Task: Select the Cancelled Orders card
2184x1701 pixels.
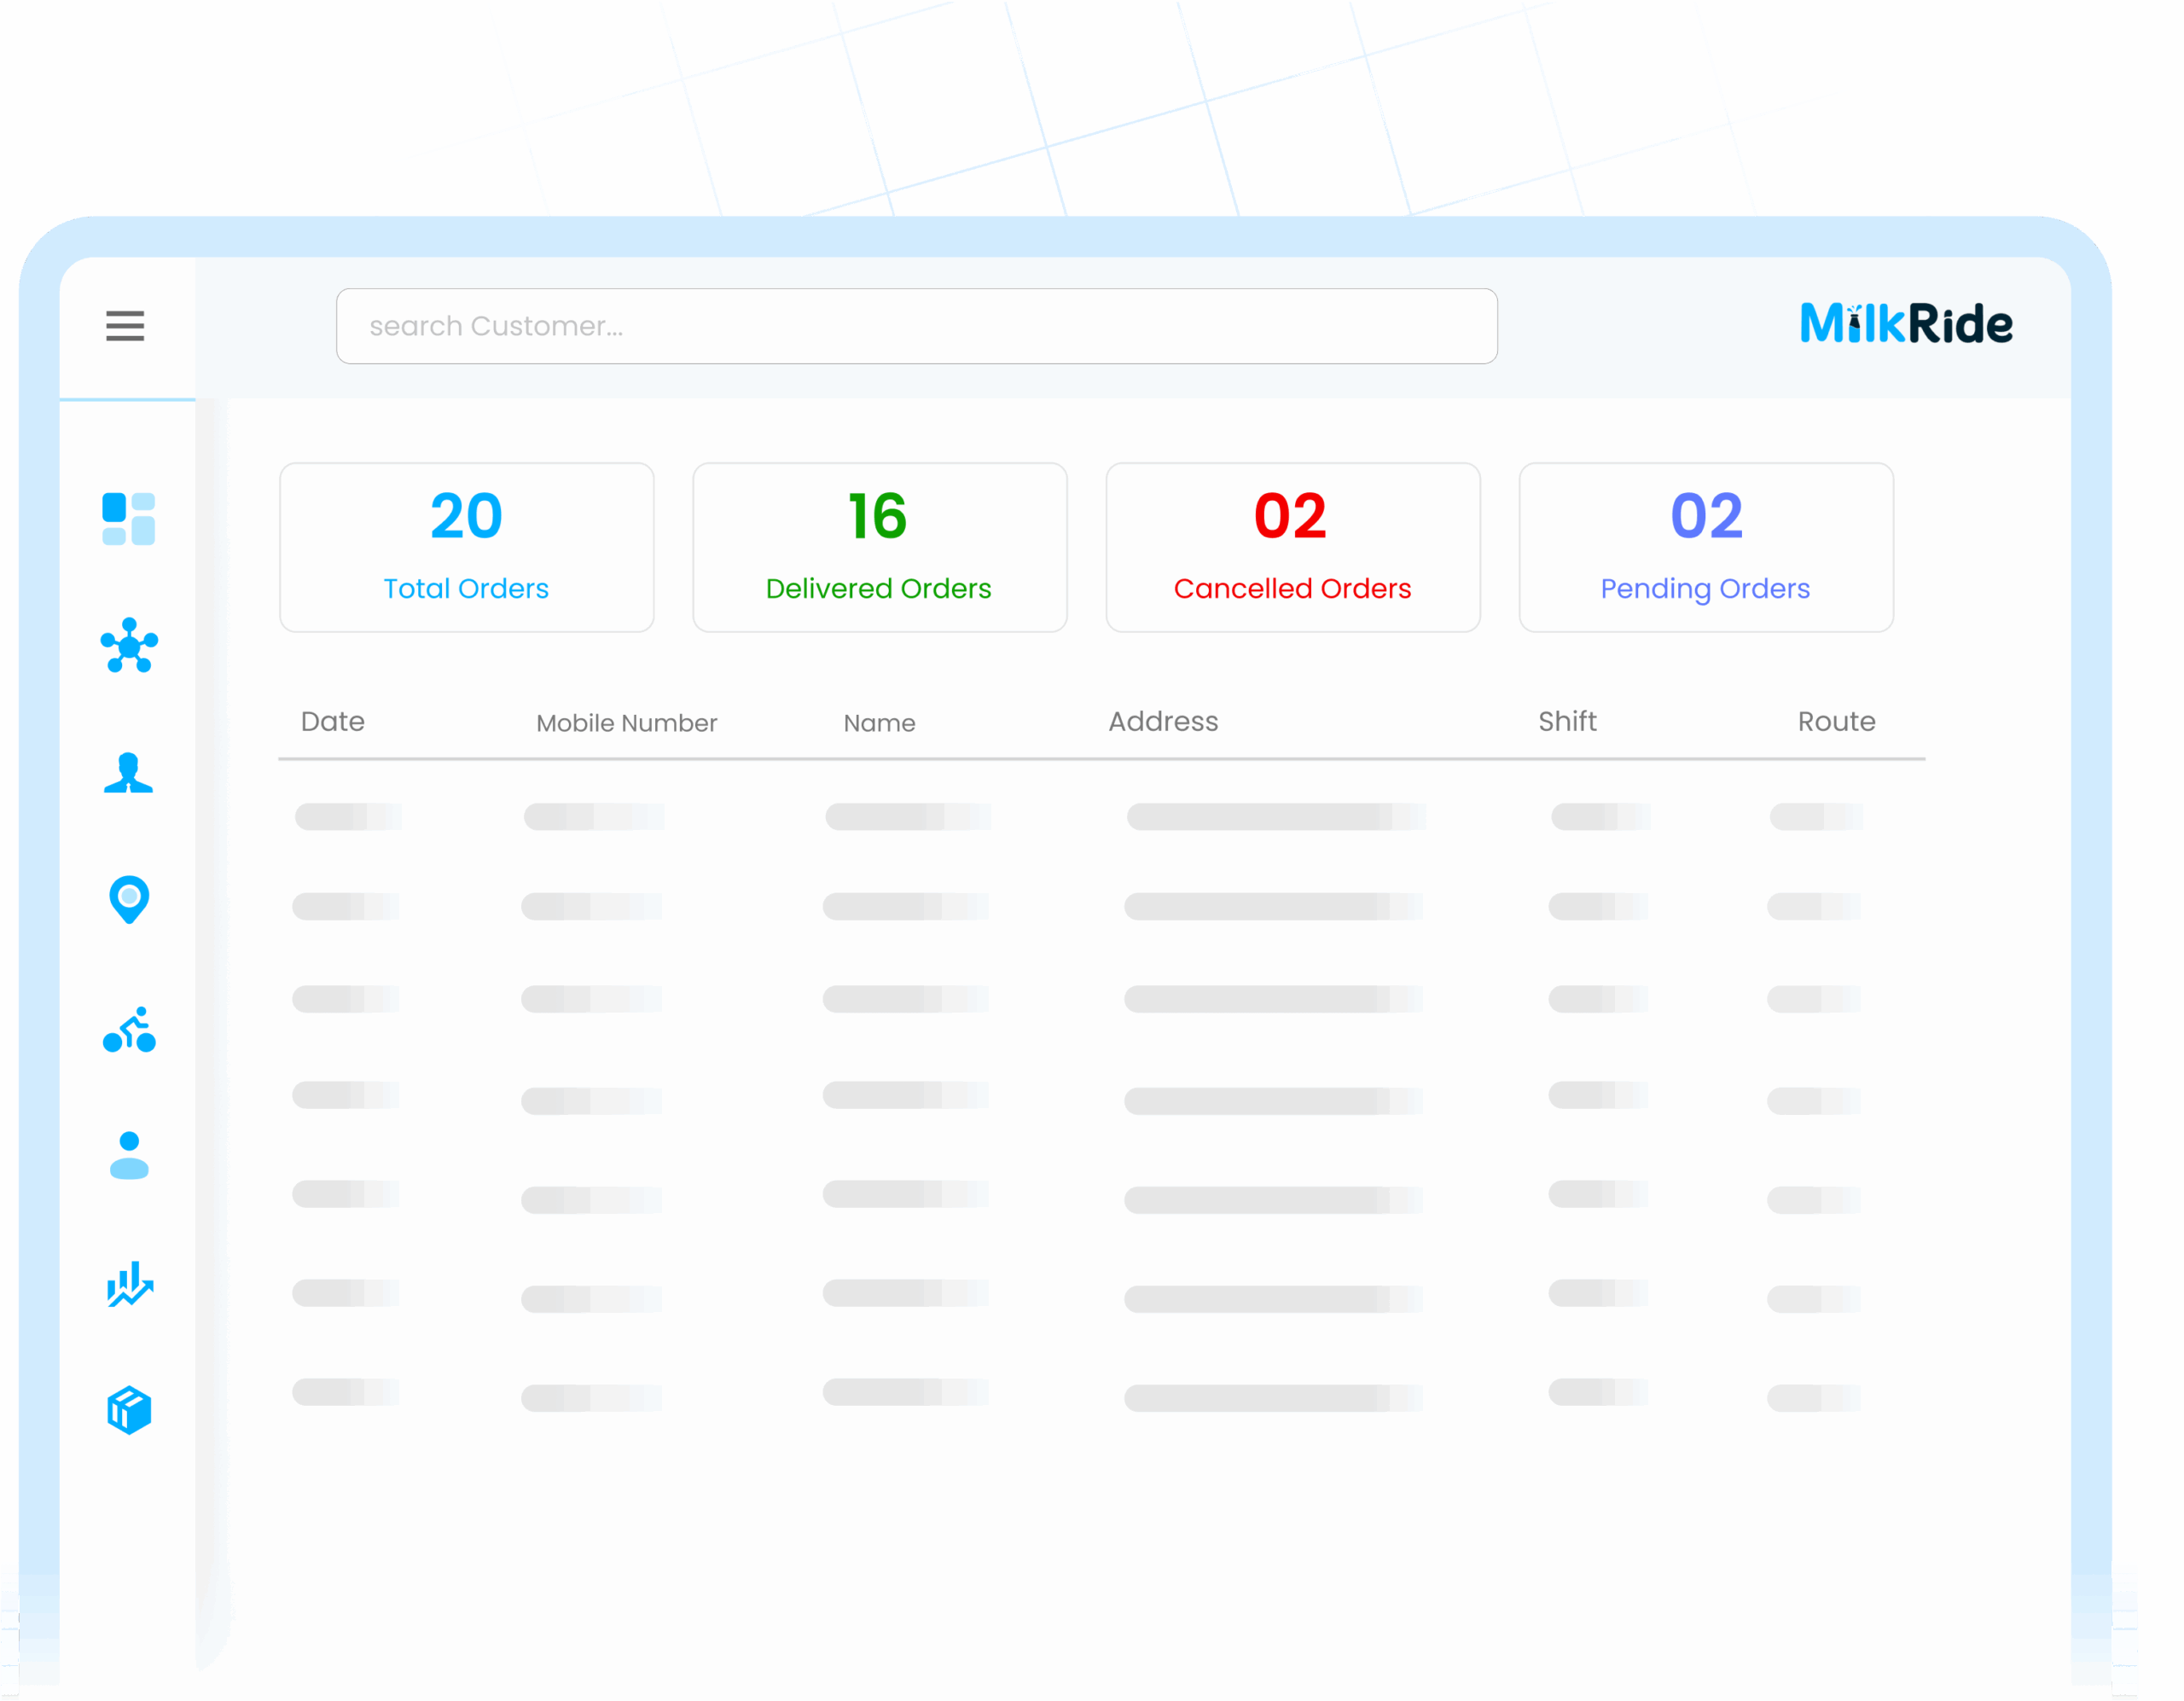Action: [x=1292, y=547]
